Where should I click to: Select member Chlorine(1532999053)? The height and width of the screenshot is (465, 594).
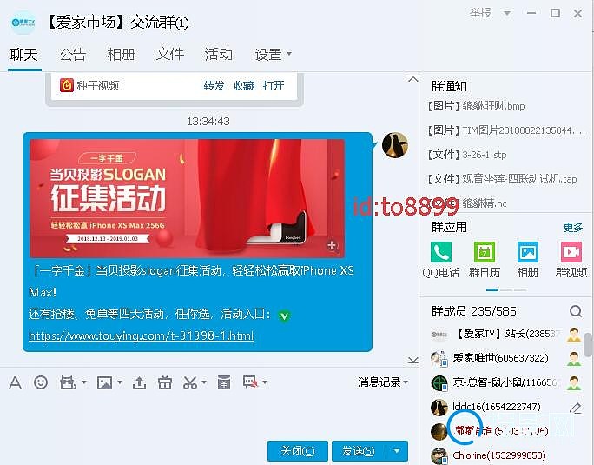(x=500, y=455)
